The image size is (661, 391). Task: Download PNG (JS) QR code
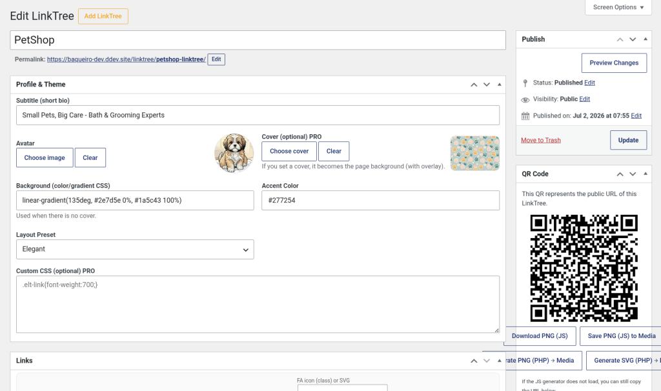540,336
